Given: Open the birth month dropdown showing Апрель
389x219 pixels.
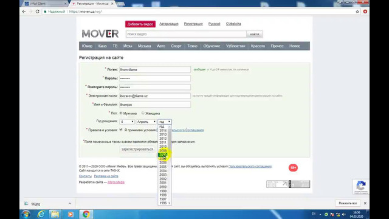Looking at the screenshot, I should click(146, 122).
